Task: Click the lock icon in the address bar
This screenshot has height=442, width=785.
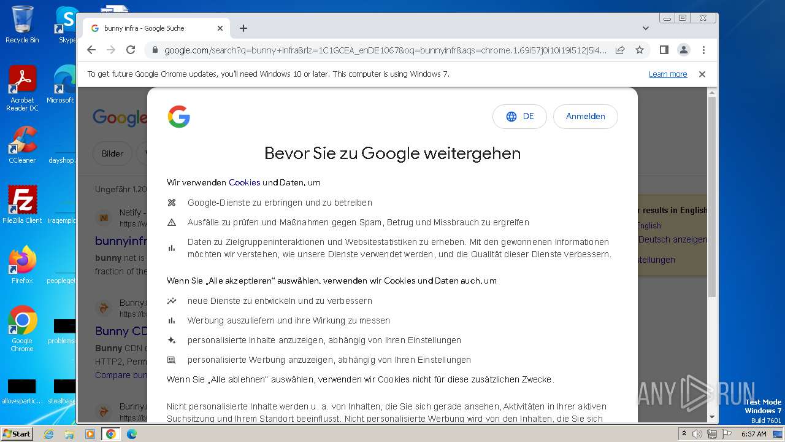Action: point(155,50)
